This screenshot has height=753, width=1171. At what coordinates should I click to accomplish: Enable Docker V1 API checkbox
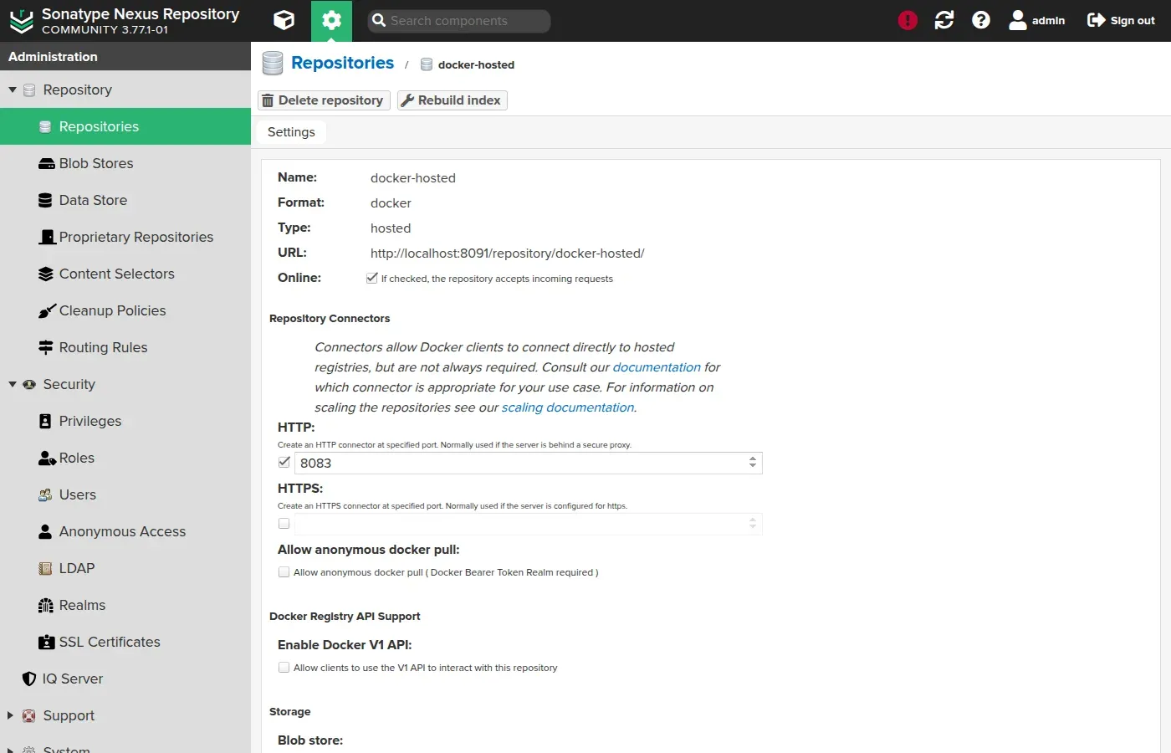click(284, 667)
